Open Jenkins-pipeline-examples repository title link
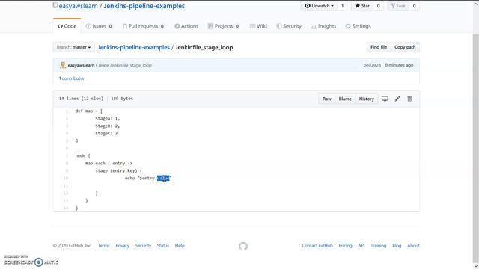479x269 pixels. tap(144, 6)
